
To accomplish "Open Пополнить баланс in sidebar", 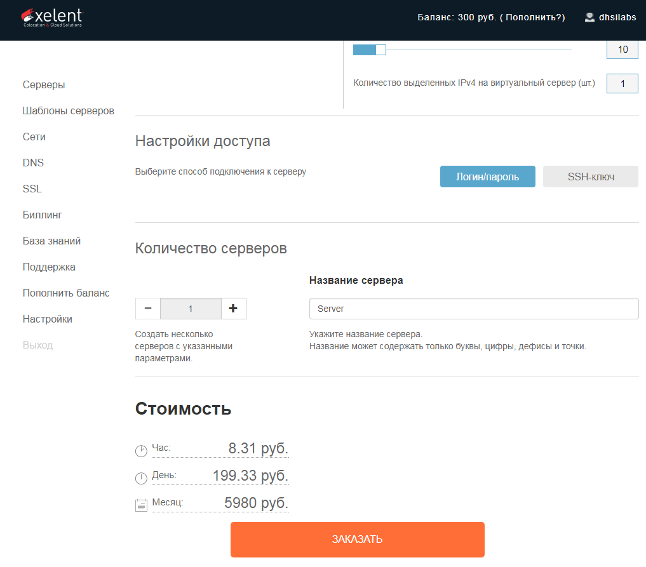I will (66, 293).
